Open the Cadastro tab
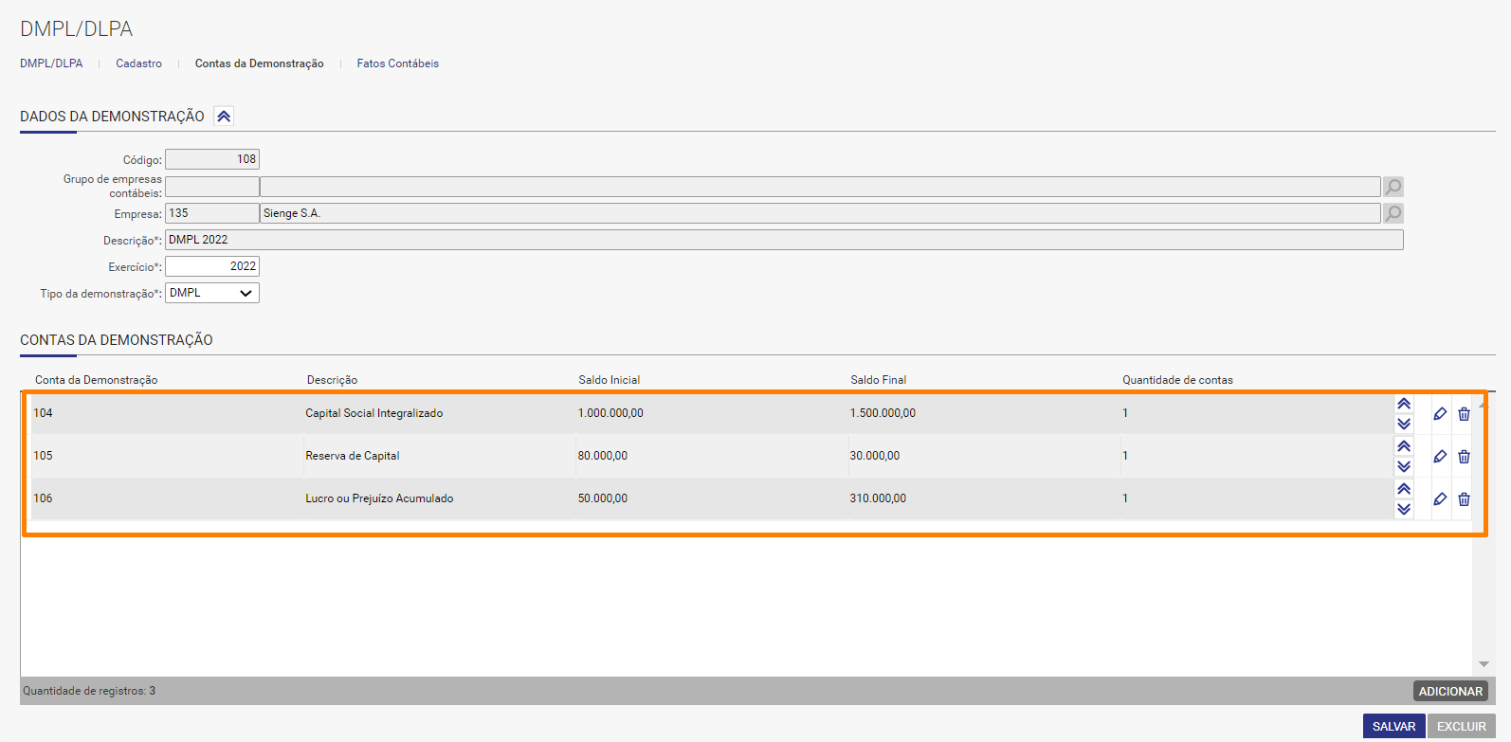The height and width of the screenshot is (742, 1511). point(138,63)
